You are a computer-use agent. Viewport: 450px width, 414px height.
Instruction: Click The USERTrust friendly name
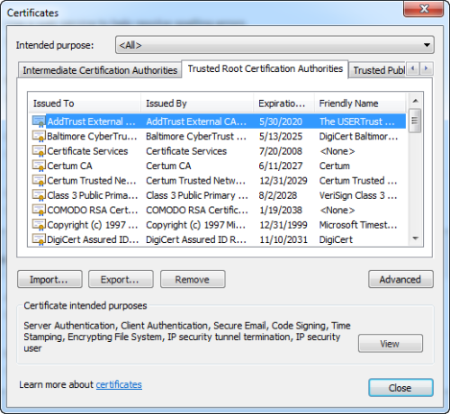(357, 121)
